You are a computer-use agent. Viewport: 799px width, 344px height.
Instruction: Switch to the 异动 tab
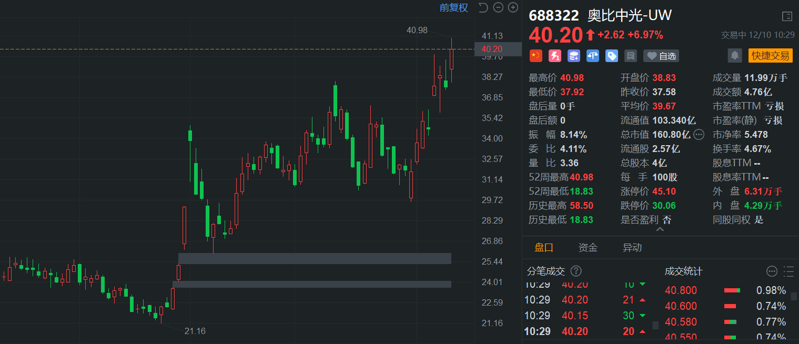point(632,247)
